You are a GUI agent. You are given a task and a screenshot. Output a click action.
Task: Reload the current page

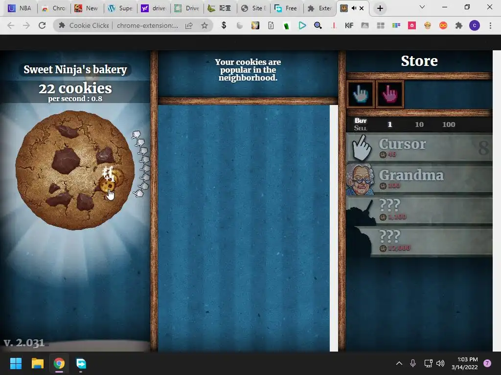(x=42, y=25)
